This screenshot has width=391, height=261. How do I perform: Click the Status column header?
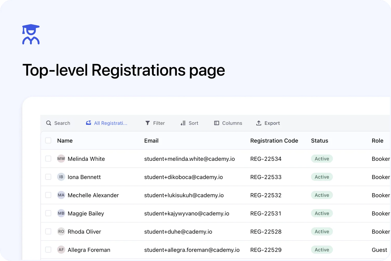(x=319, y=141)
